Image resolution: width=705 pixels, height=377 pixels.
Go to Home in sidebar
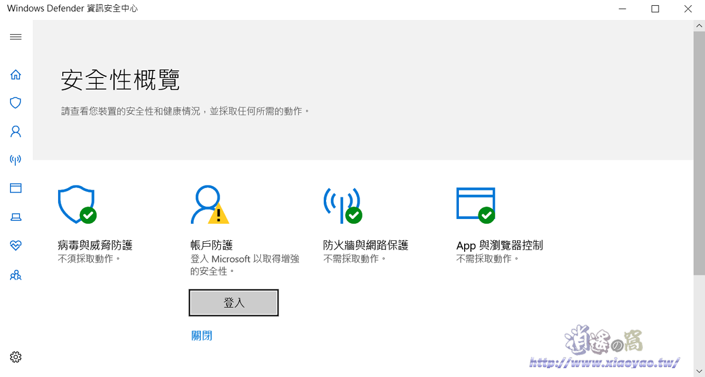16,75
